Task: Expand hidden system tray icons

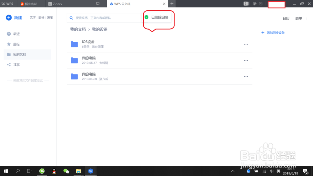Action: (x=233, y=171)
